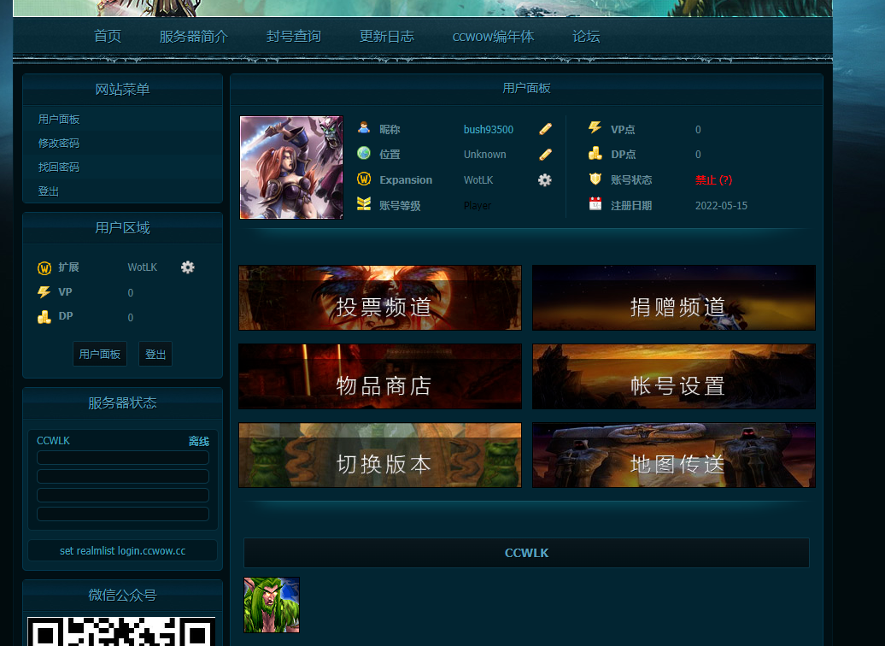The image size is (885, 646).
Task: Open the 物品商店 item shop banner
Action: point(380,377)
